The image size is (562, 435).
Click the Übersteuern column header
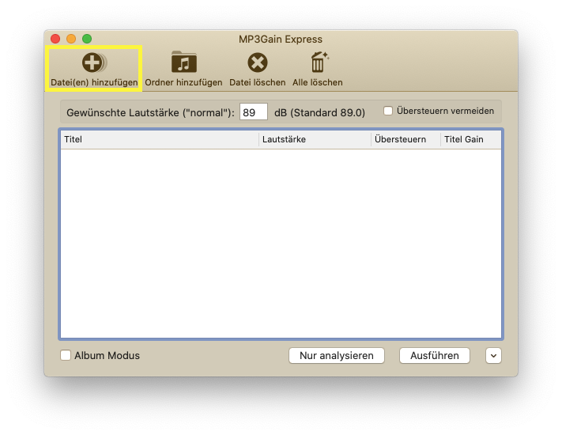[405, 139]
